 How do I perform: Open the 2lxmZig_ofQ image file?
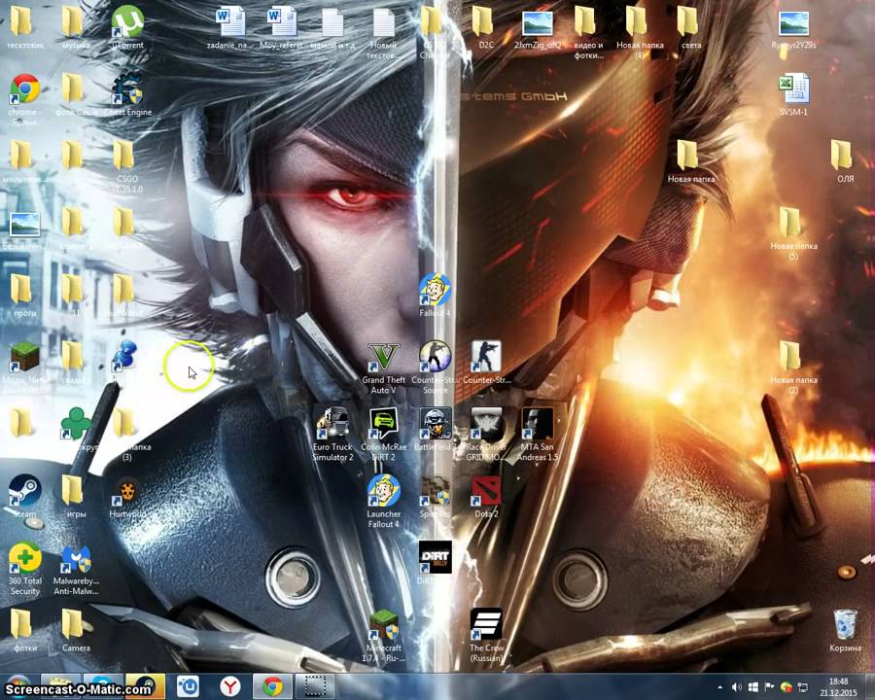click(x=538, y=28)
